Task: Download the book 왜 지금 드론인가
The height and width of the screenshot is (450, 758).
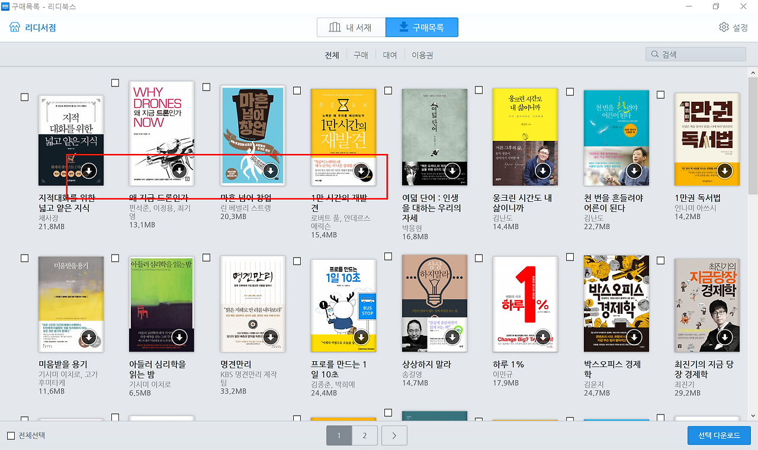Action: click(179, 172)
